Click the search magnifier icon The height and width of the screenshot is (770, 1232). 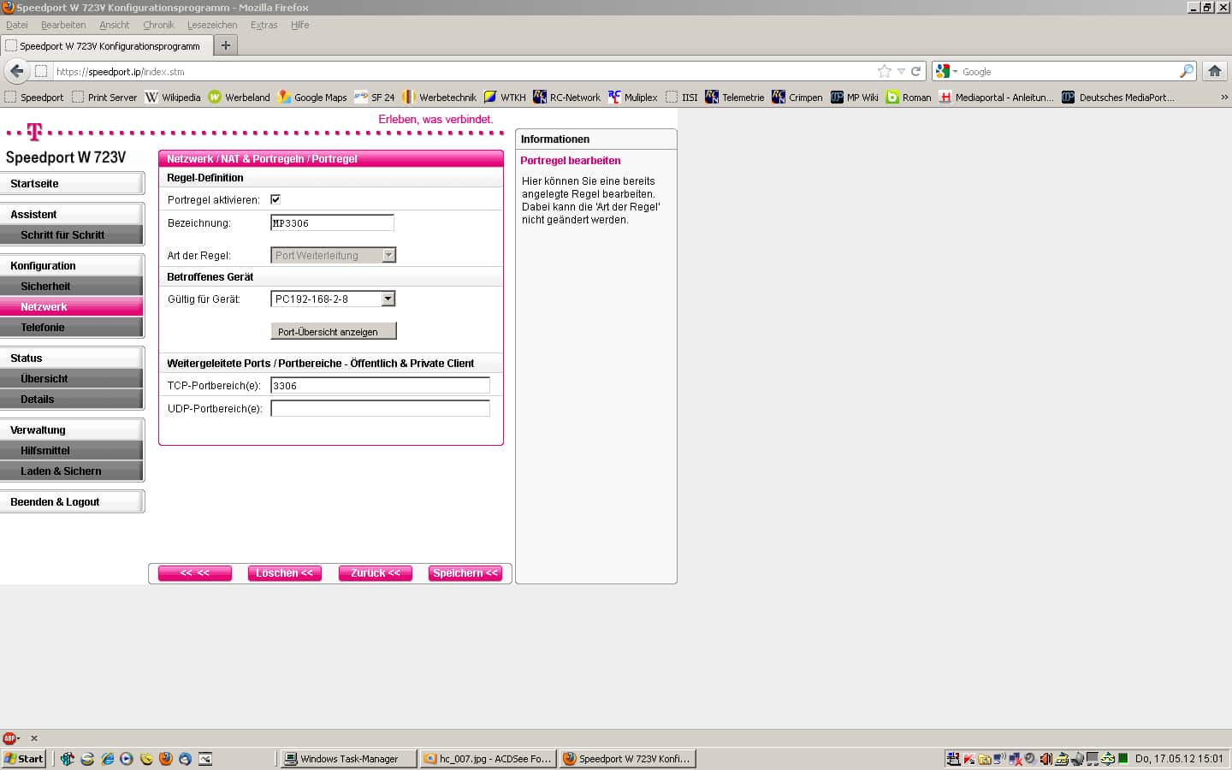[1186, 71]
